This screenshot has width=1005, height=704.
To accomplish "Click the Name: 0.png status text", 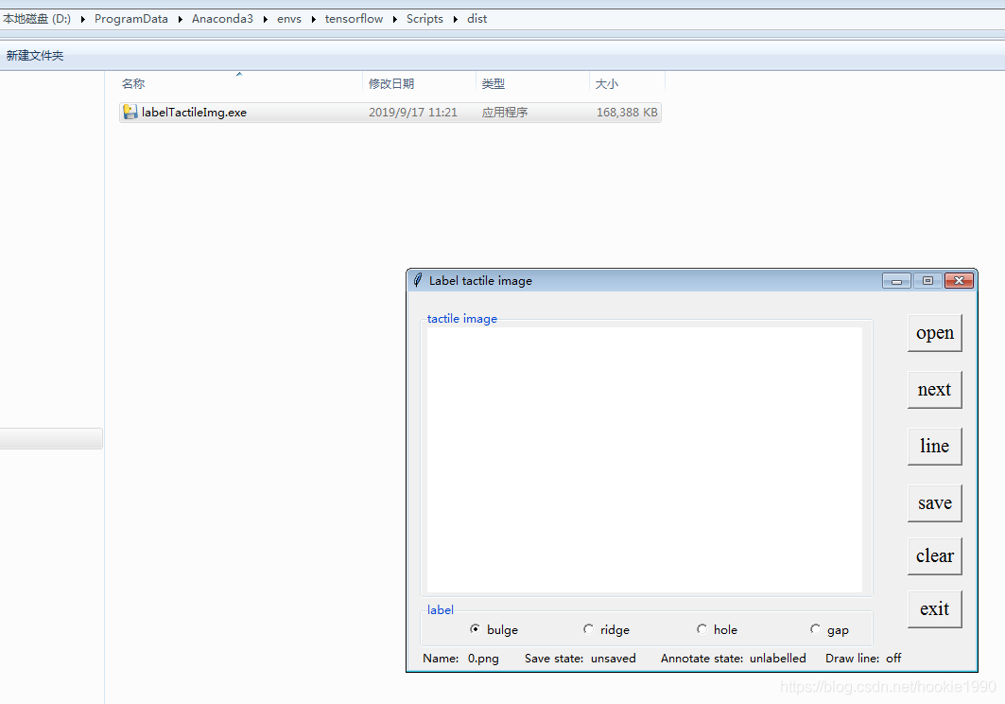I will (460, 659).
